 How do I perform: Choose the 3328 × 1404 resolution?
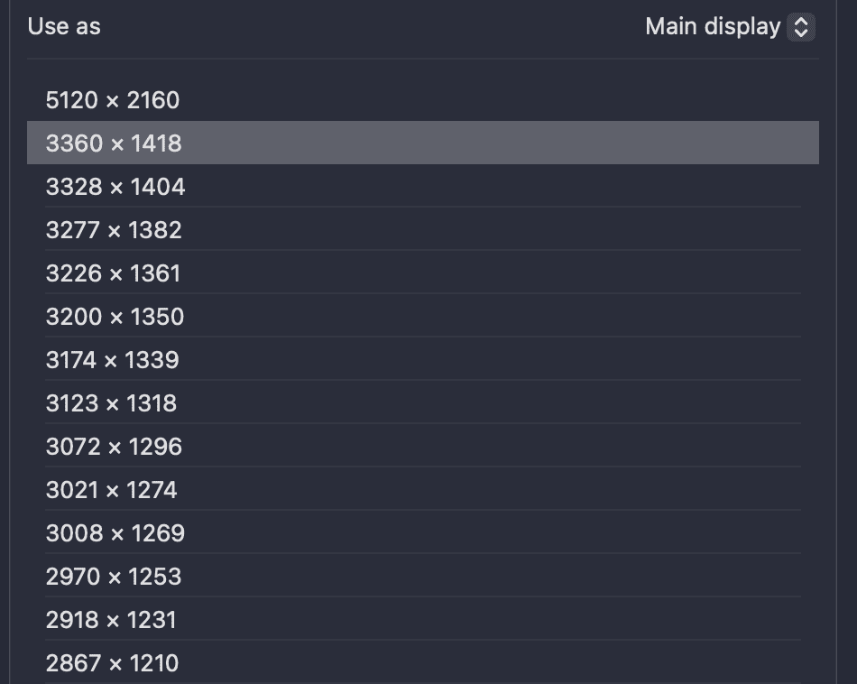pos(115,187)
